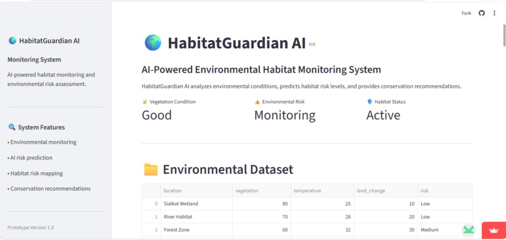506x240 pixels.
Task: Click vegetation value 80 in Sialkot row
Action: (x=262, y=204)
